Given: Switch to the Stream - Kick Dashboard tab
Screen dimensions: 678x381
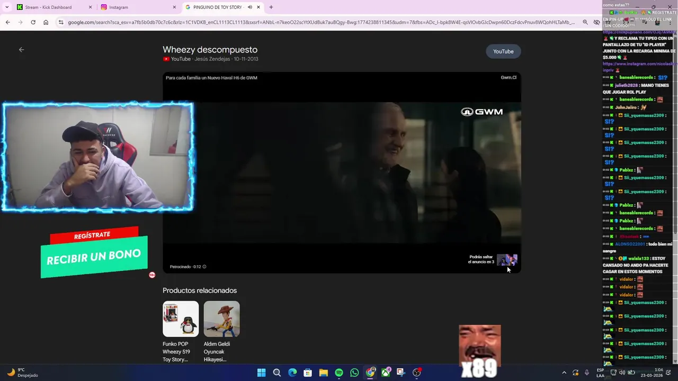Looking at the screenshot, I should pyautogui.click(x=53, y=7).
